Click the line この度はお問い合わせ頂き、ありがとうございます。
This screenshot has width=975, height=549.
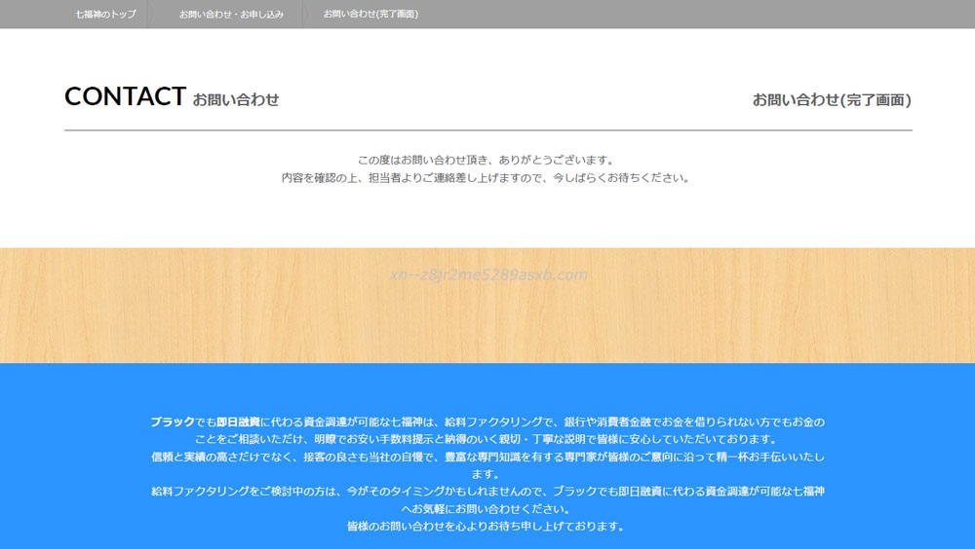click(x=487, y=161)
